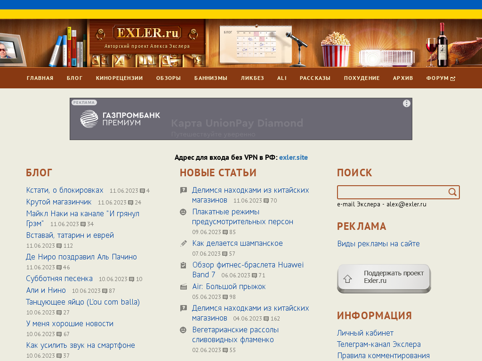Open АРХИВ in navigation
Image resolution: width=482 pixels, height=361 pixels.
tap(403, 78)
